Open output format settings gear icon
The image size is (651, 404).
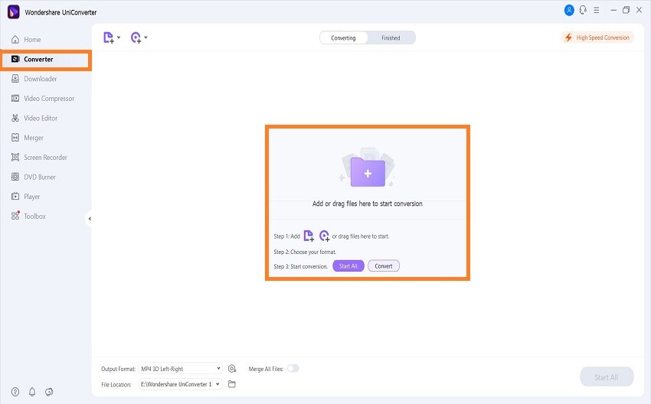click(x=232, y=369)
